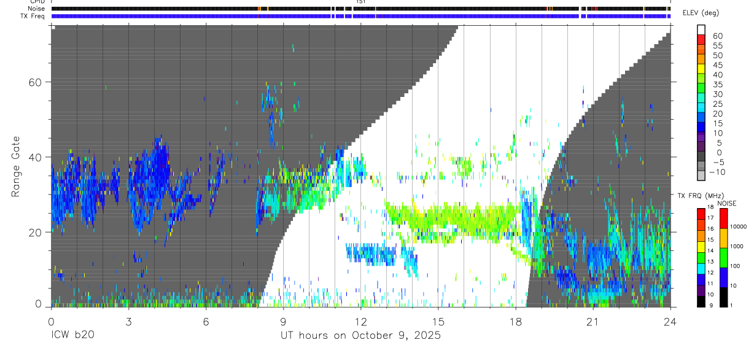Click the '3' tick on UT hours axis
Image resolution: width=754 pixels, height=348 pixels.
point(128,321)
